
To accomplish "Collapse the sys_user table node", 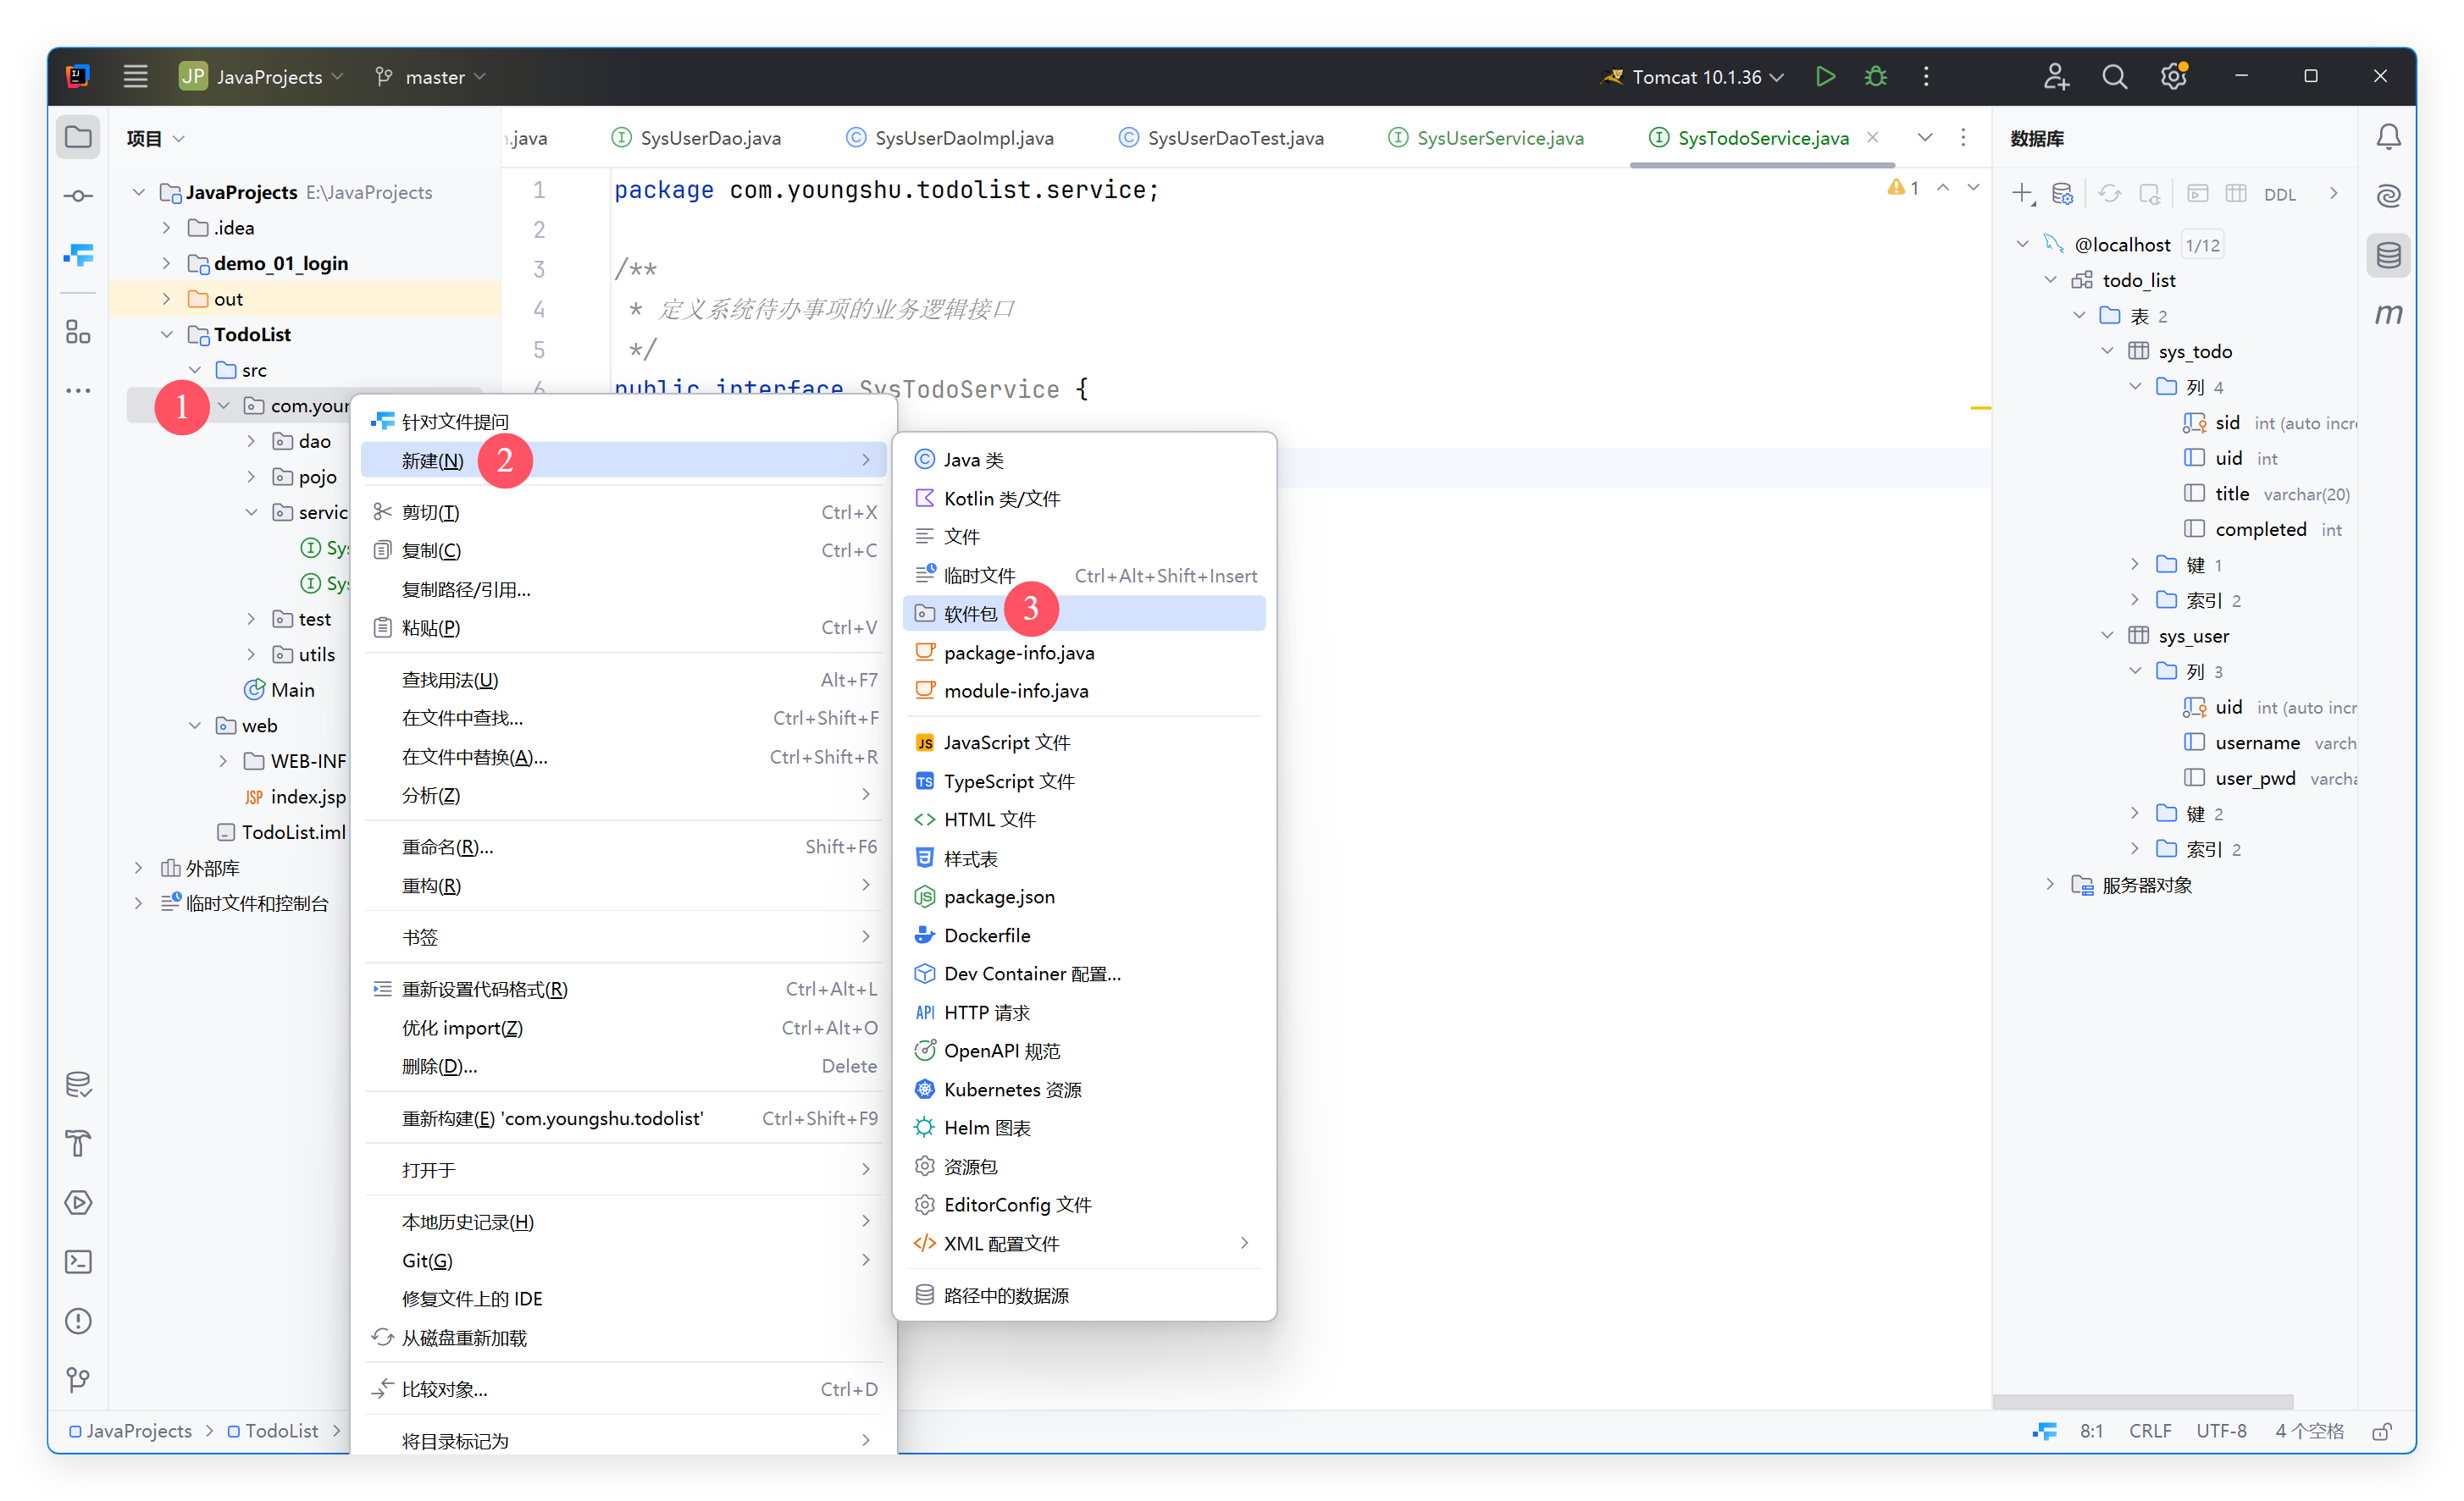I will pos(2107,636).
